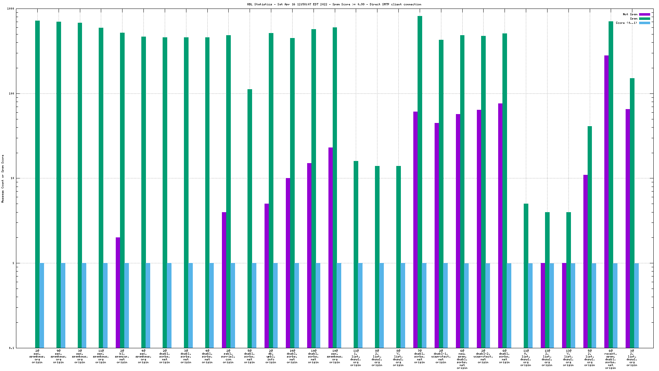Click the 0.1 tick on the y-axis
Screen dimensions: 659x371
(x=11, y=348)
